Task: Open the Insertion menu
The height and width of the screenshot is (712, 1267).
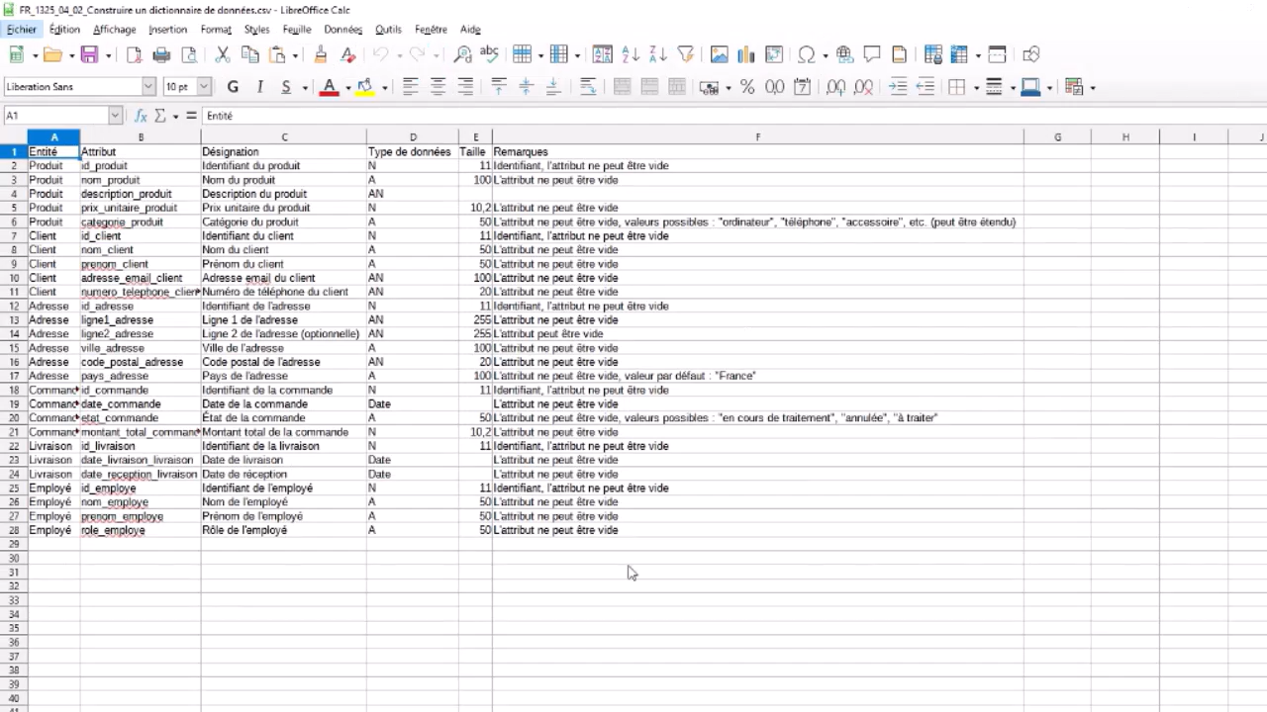Action: point(167,29)
